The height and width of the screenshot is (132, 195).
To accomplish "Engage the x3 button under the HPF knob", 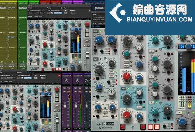I will click(95, 50).
